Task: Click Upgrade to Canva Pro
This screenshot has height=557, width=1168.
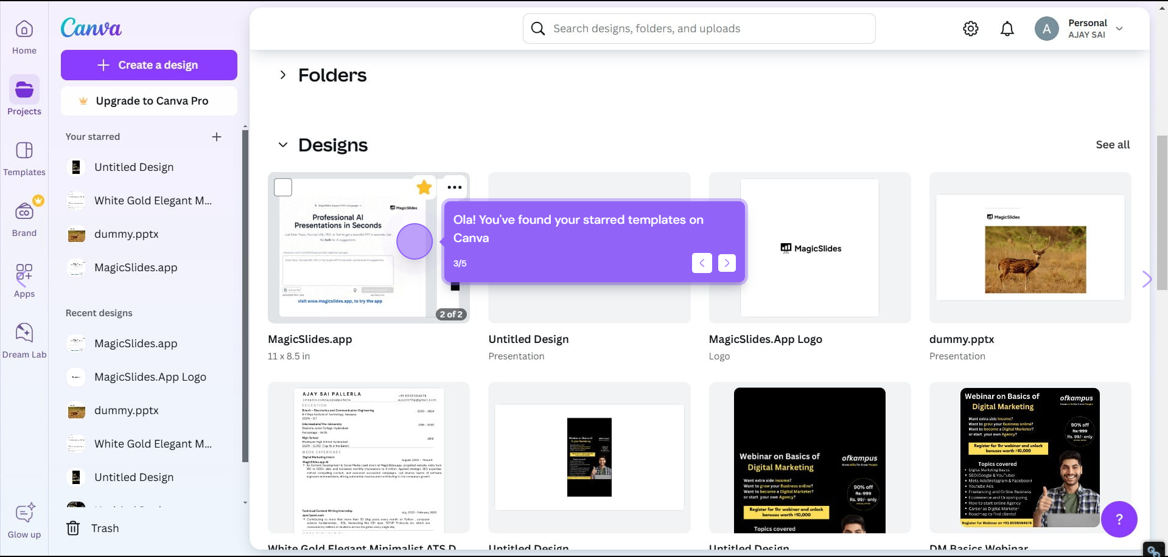Action: click(x=149, y=101)
